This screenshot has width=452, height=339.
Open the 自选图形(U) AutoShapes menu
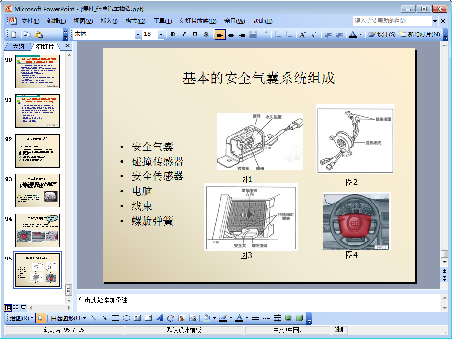click(69, 318)
